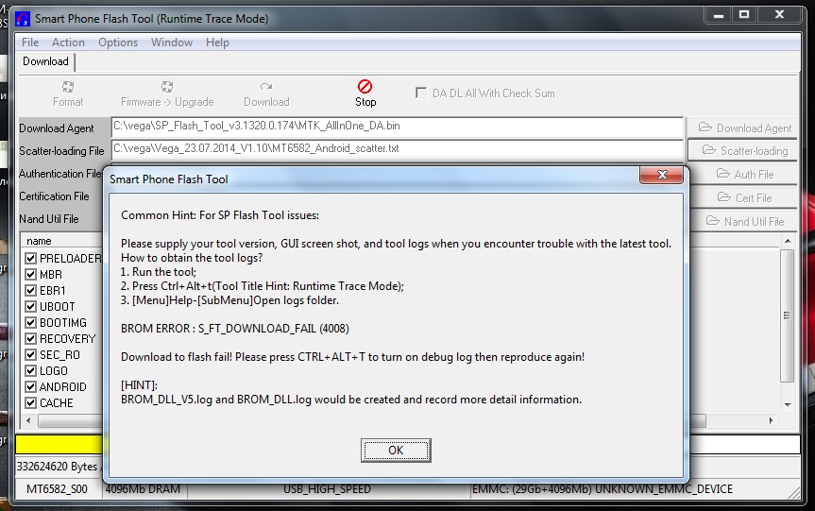Viewport: 815px width, 511px height.
Task: Click the horizontal scroll right arrow
Action: point(771,420)
